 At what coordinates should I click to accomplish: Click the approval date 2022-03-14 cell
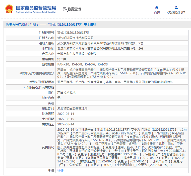tap(66, 114)
